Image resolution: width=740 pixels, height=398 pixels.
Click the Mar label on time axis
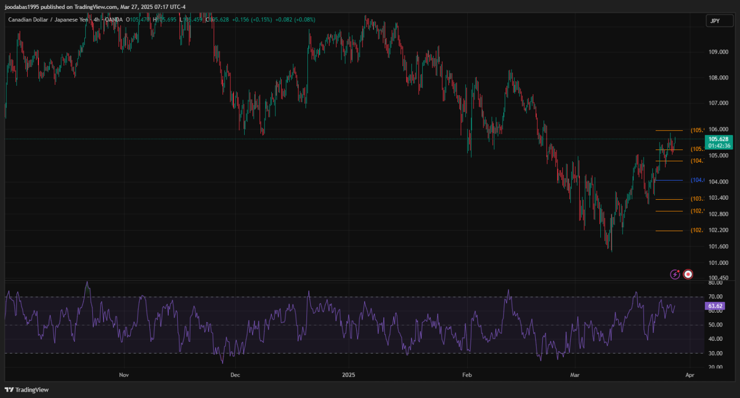(x=575, y=375)
